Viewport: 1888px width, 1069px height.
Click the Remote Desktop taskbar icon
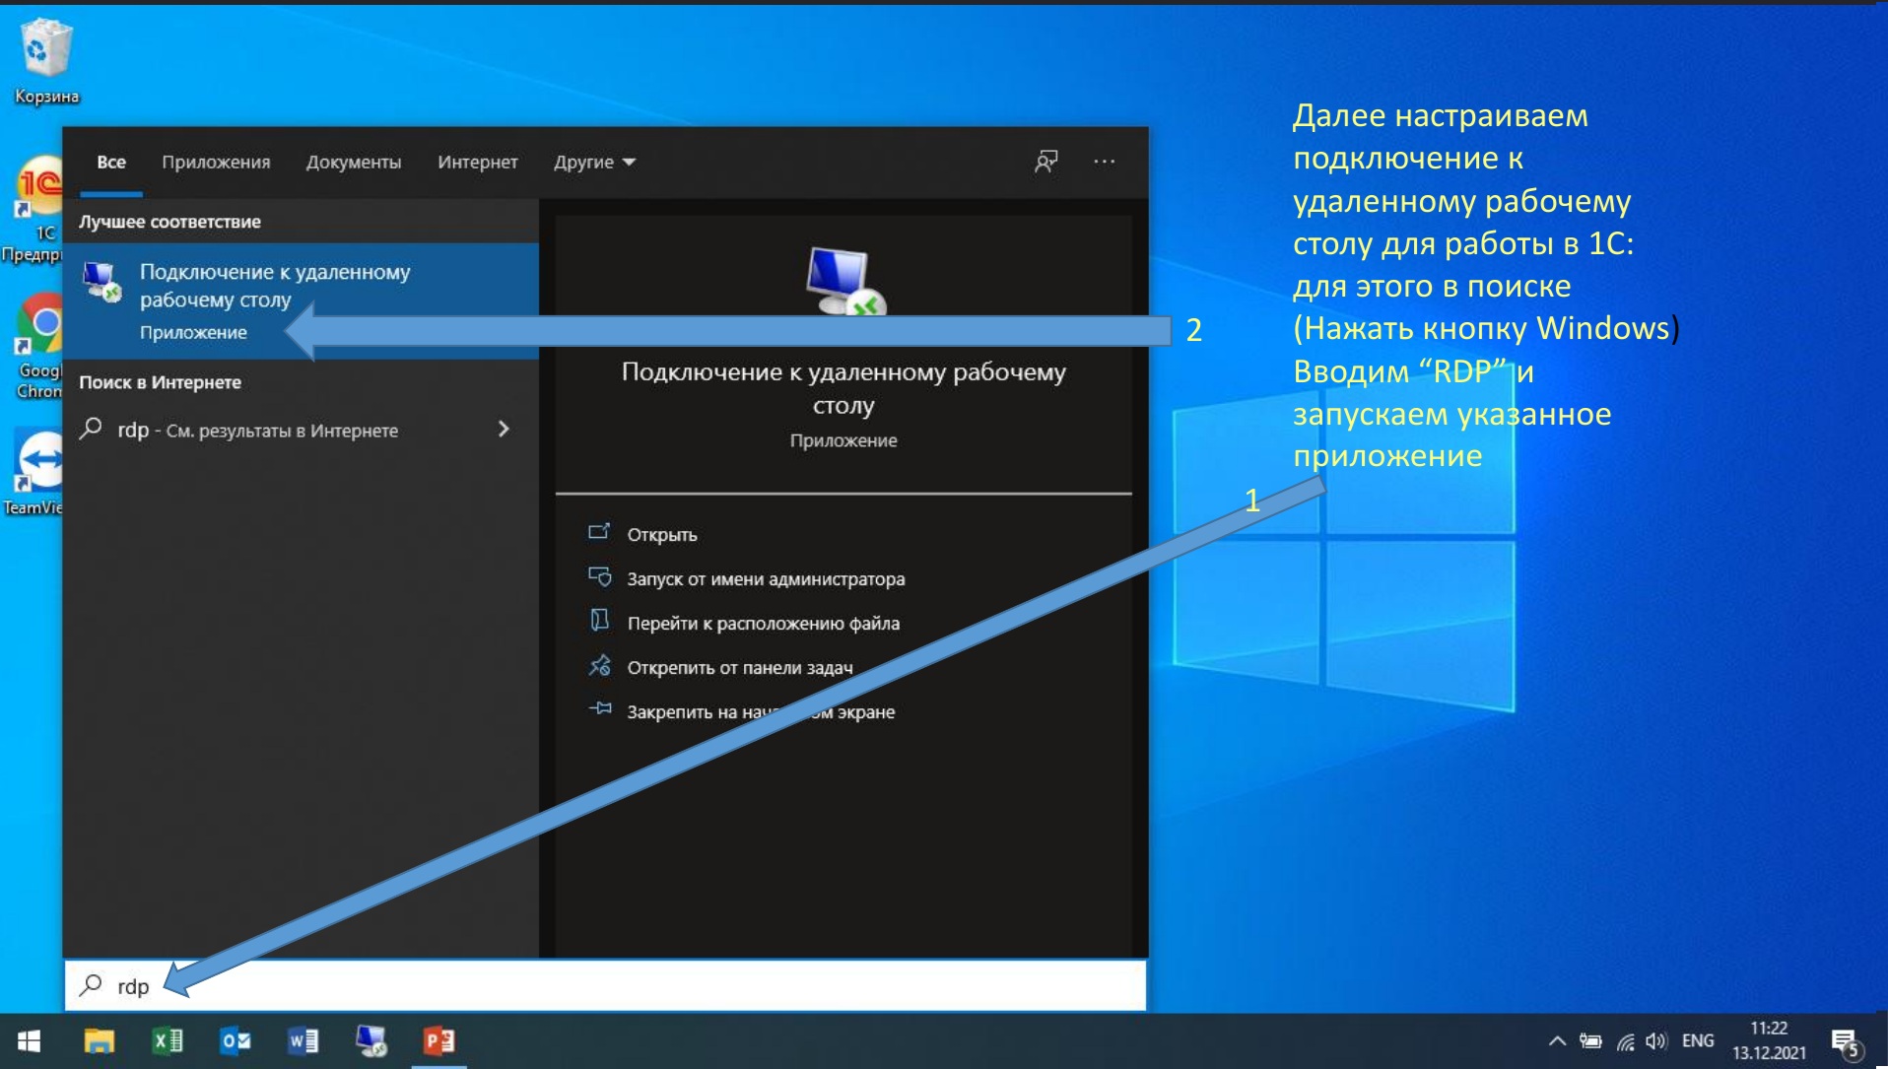[371, 1041]
